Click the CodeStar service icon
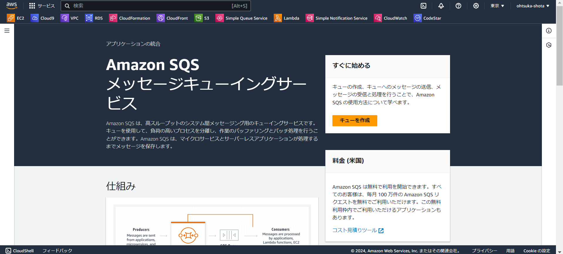The width and height of the screenshot is (563, 254). click(417, 18)
